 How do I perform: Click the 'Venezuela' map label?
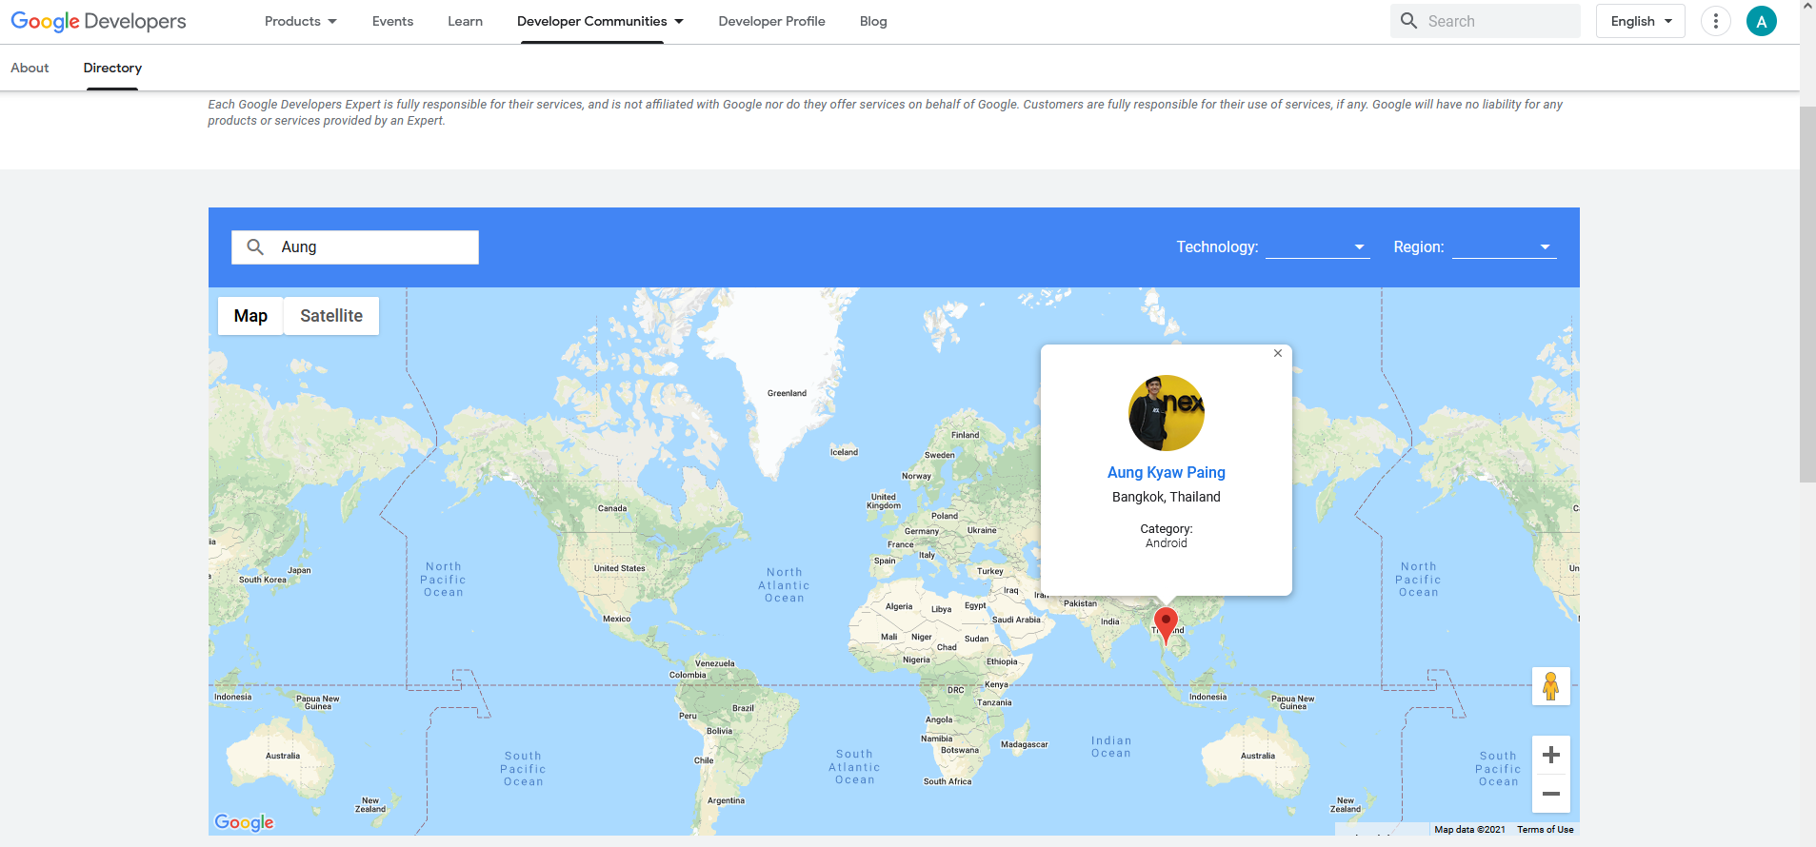coord(714,663)
